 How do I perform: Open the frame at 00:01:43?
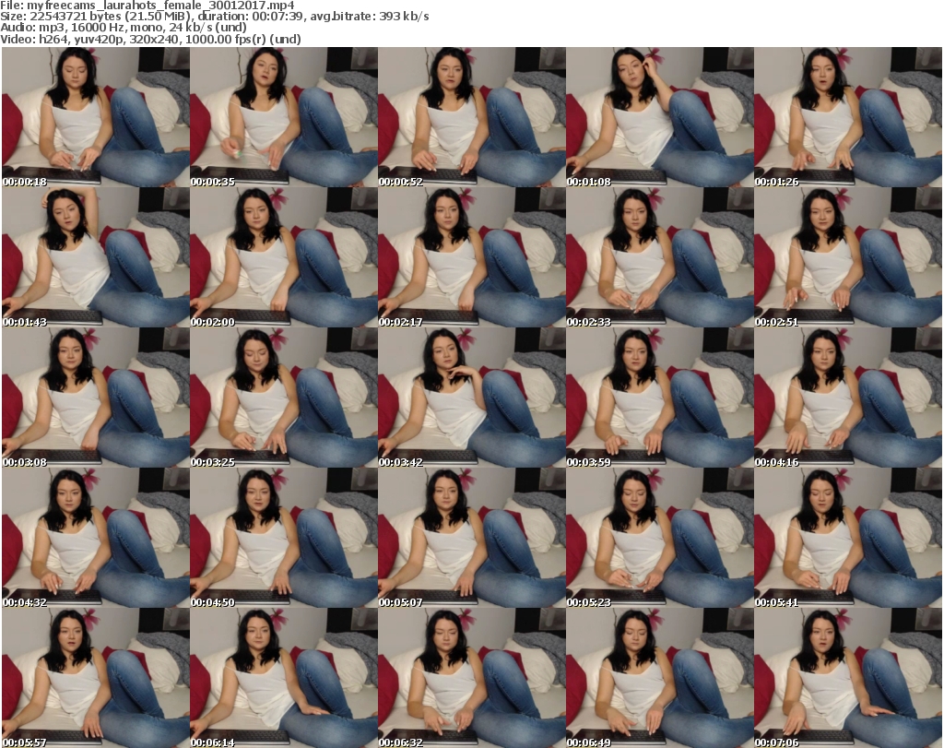96,257
